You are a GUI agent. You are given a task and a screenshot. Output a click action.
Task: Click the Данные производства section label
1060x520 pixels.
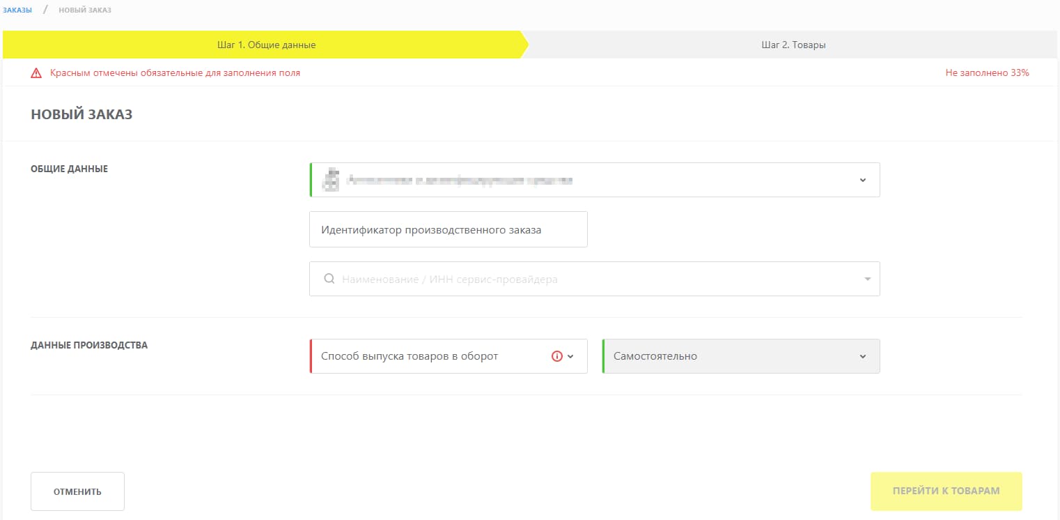click(89, 345)
